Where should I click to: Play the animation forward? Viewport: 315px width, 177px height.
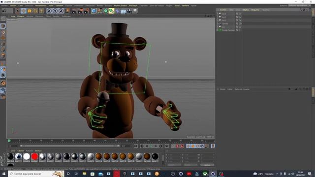tap(151, 146)
